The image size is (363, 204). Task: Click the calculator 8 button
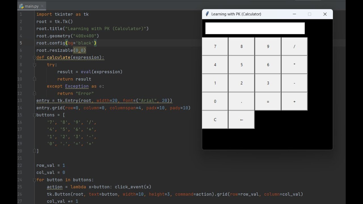[x=241, y=46]
